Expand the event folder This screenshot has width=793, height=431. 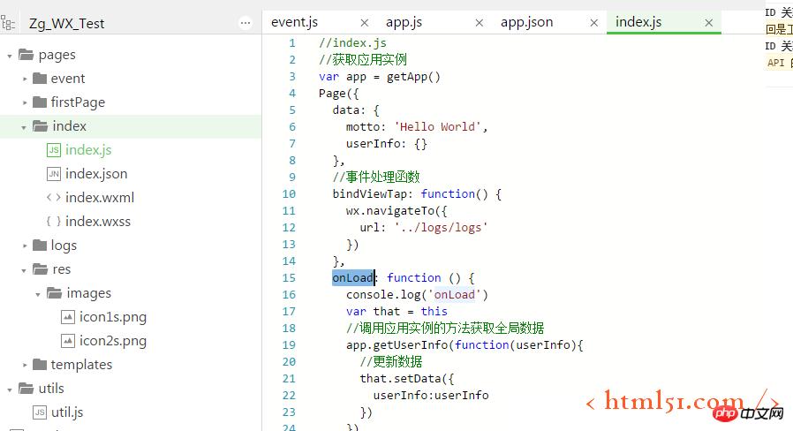click(26, 79)
